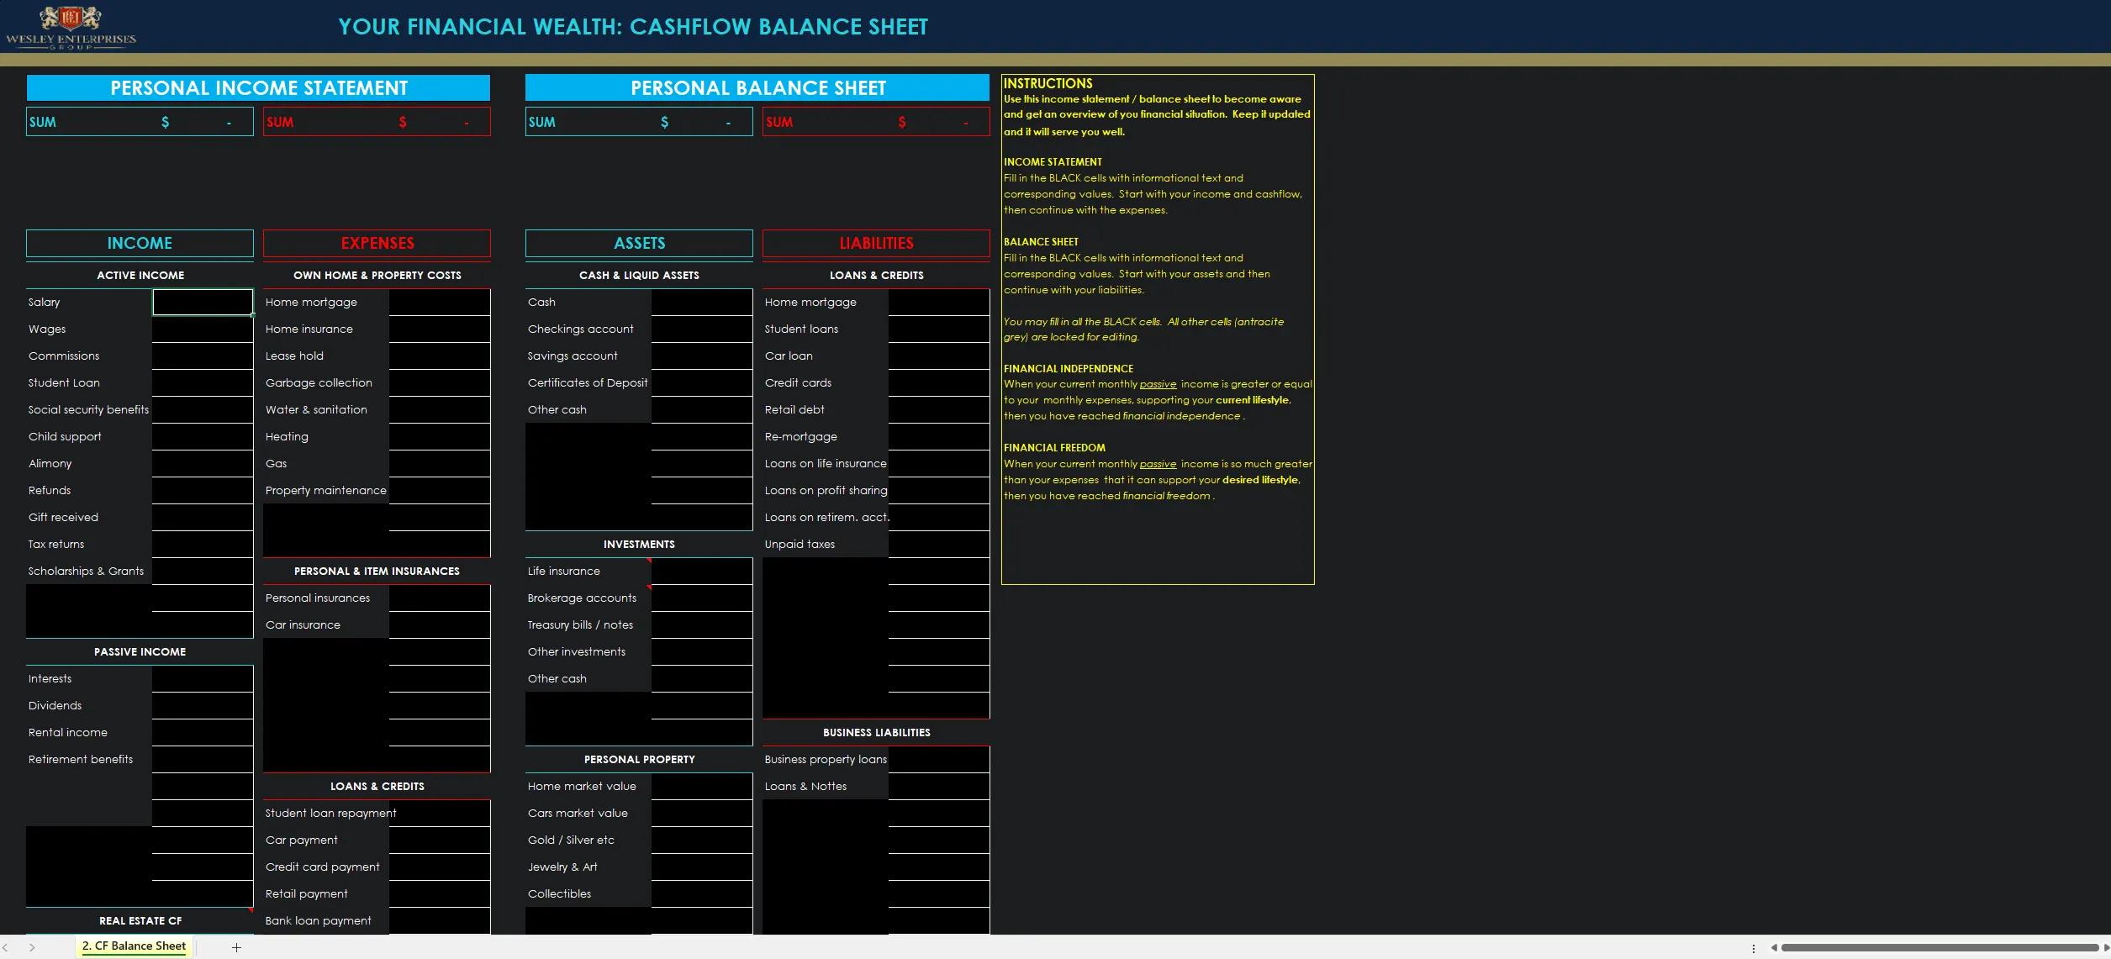
Task: Click the PASSIVE INCOME subheading
Action: (x=140, y=651)
